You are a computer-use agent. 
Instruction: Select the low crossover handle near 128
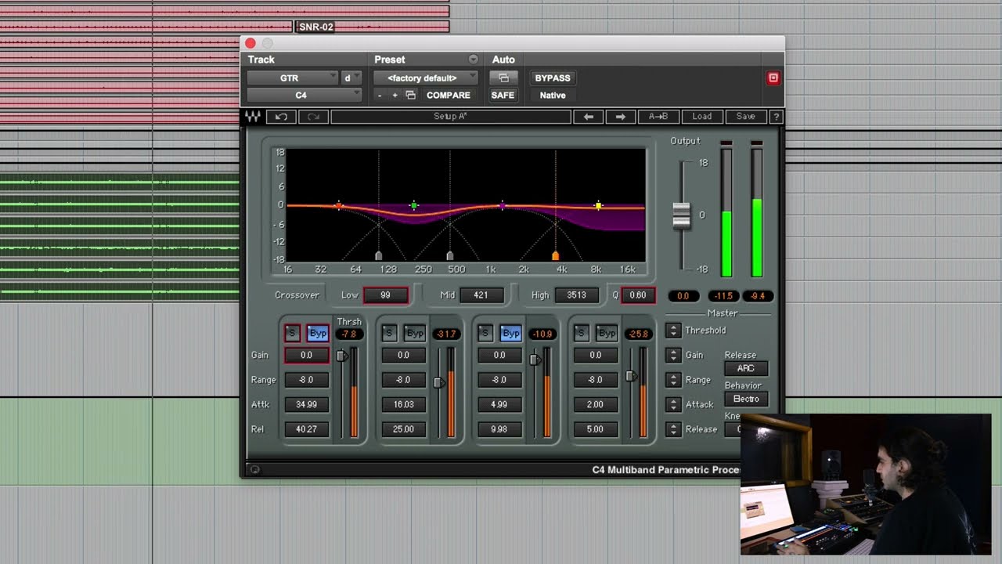click(x=379, y=256)
